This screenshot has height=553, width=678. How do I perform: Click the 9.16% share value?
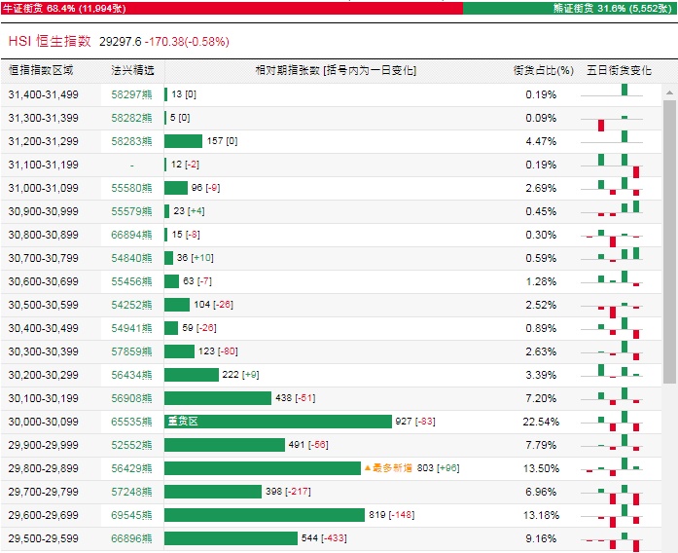[541, 538]
